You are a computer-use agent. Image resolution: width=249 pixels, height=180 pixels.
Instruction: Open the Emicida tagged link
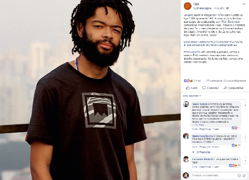click(x=233, y=22)
